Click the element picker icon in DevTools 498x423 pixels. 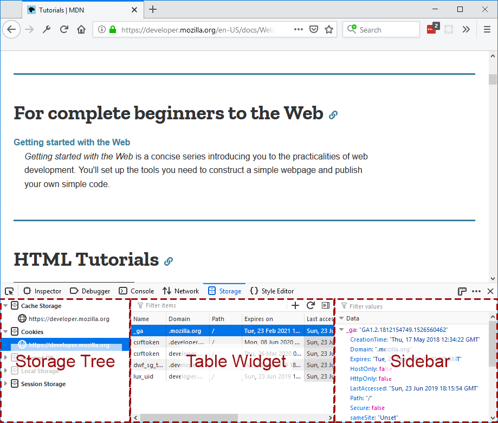click(9, 291)
